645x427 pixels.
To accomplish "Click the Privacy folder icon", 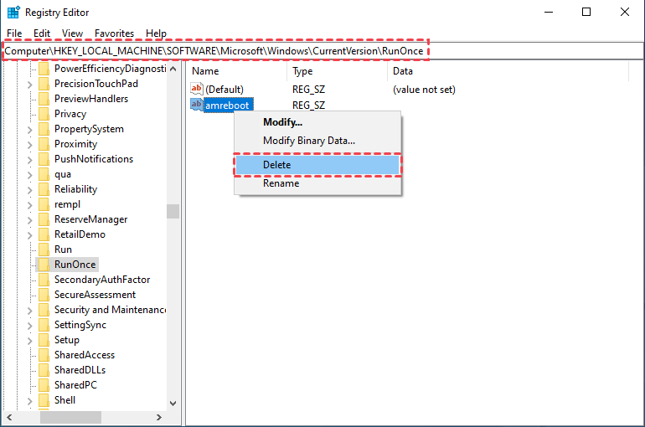I will [44, 114].
